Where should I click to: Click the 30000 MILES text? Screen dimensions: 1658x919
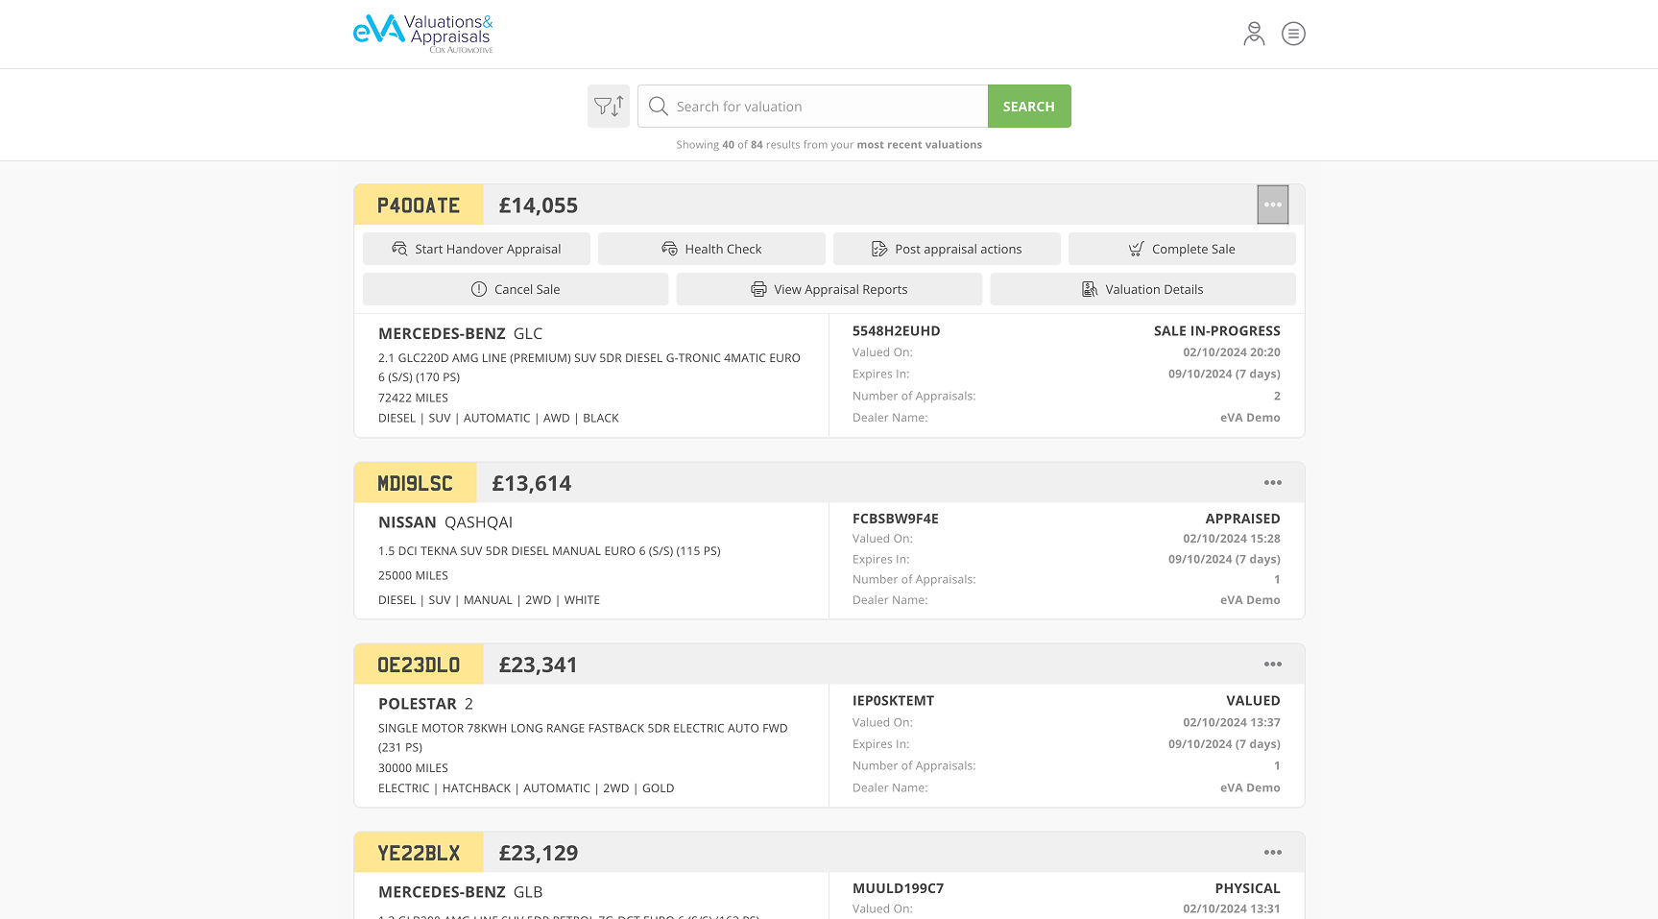pyautogui.click(x=413, y=768)
